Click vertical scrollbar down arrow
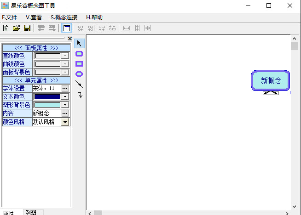The width and height of the screenshot is (301, 215). coord(294,206)
